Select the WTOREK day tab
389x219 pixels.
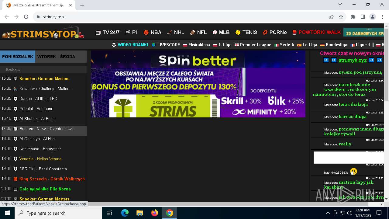(46, 57)
